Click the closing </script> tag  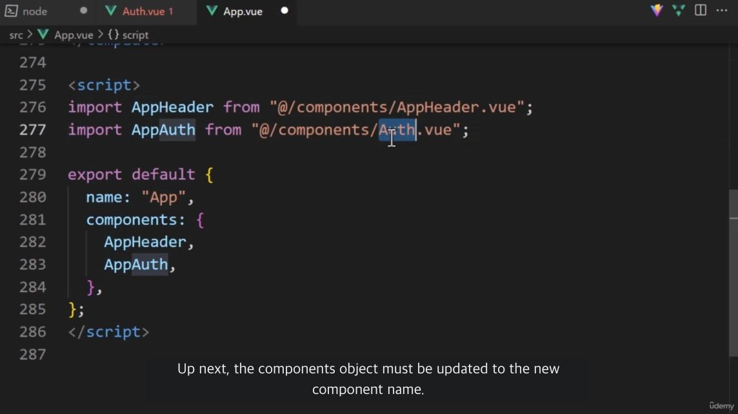[x=109, y=332]
